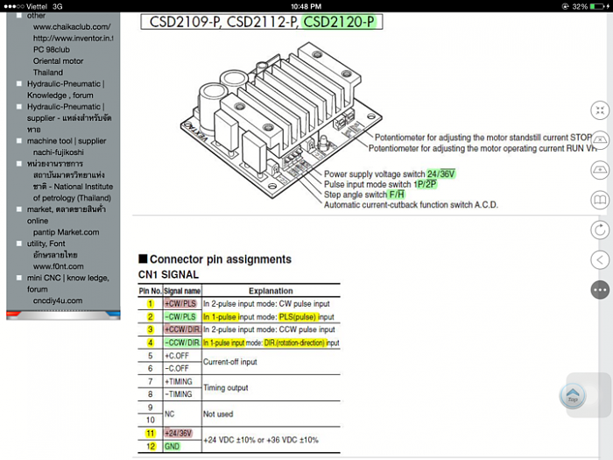The width and height of the screenshot is (613, 460).
Task: Open the www.chaikaclub.com/ link
Action: pyautogui.click(x=72, y=27)
